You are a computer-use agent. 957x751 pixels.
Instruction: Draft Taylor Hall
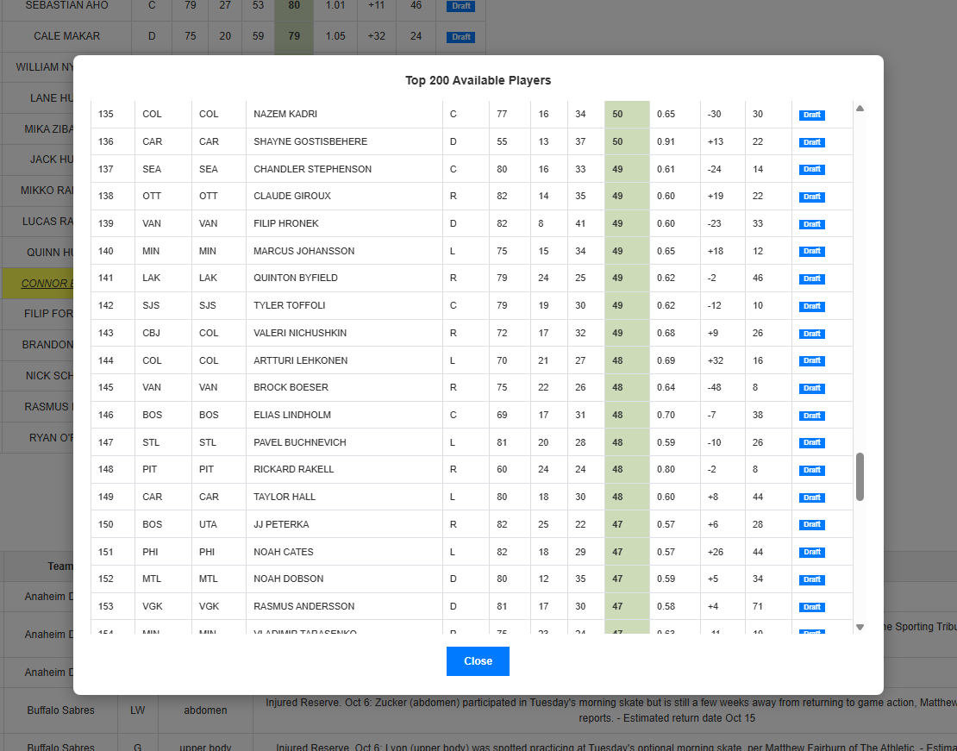[x=812, y=497]
